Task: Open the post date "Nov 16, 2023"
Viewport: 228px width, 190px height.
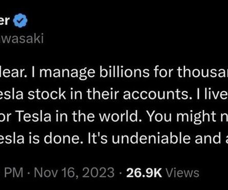Action: (74, 173)
